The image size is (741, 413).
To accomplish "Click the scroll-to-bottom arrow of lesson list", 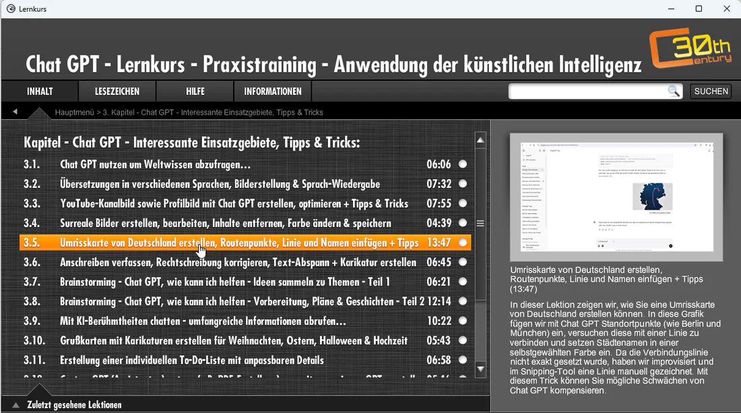I will pyautogui.click(x=480, y=369).
